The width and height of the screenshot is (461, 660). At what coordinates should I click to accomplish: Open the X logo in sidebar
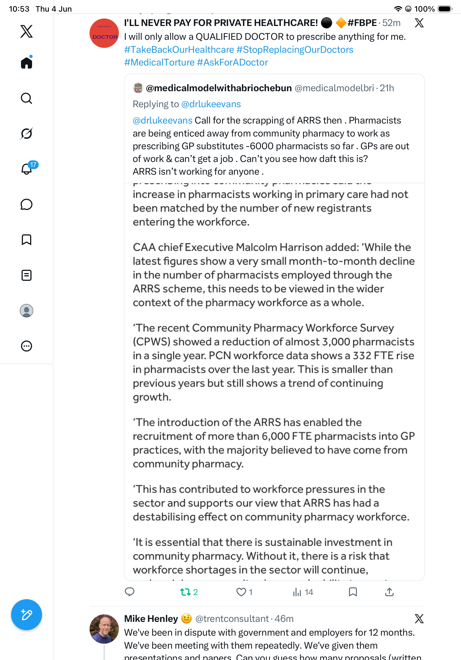coord(27,31)
